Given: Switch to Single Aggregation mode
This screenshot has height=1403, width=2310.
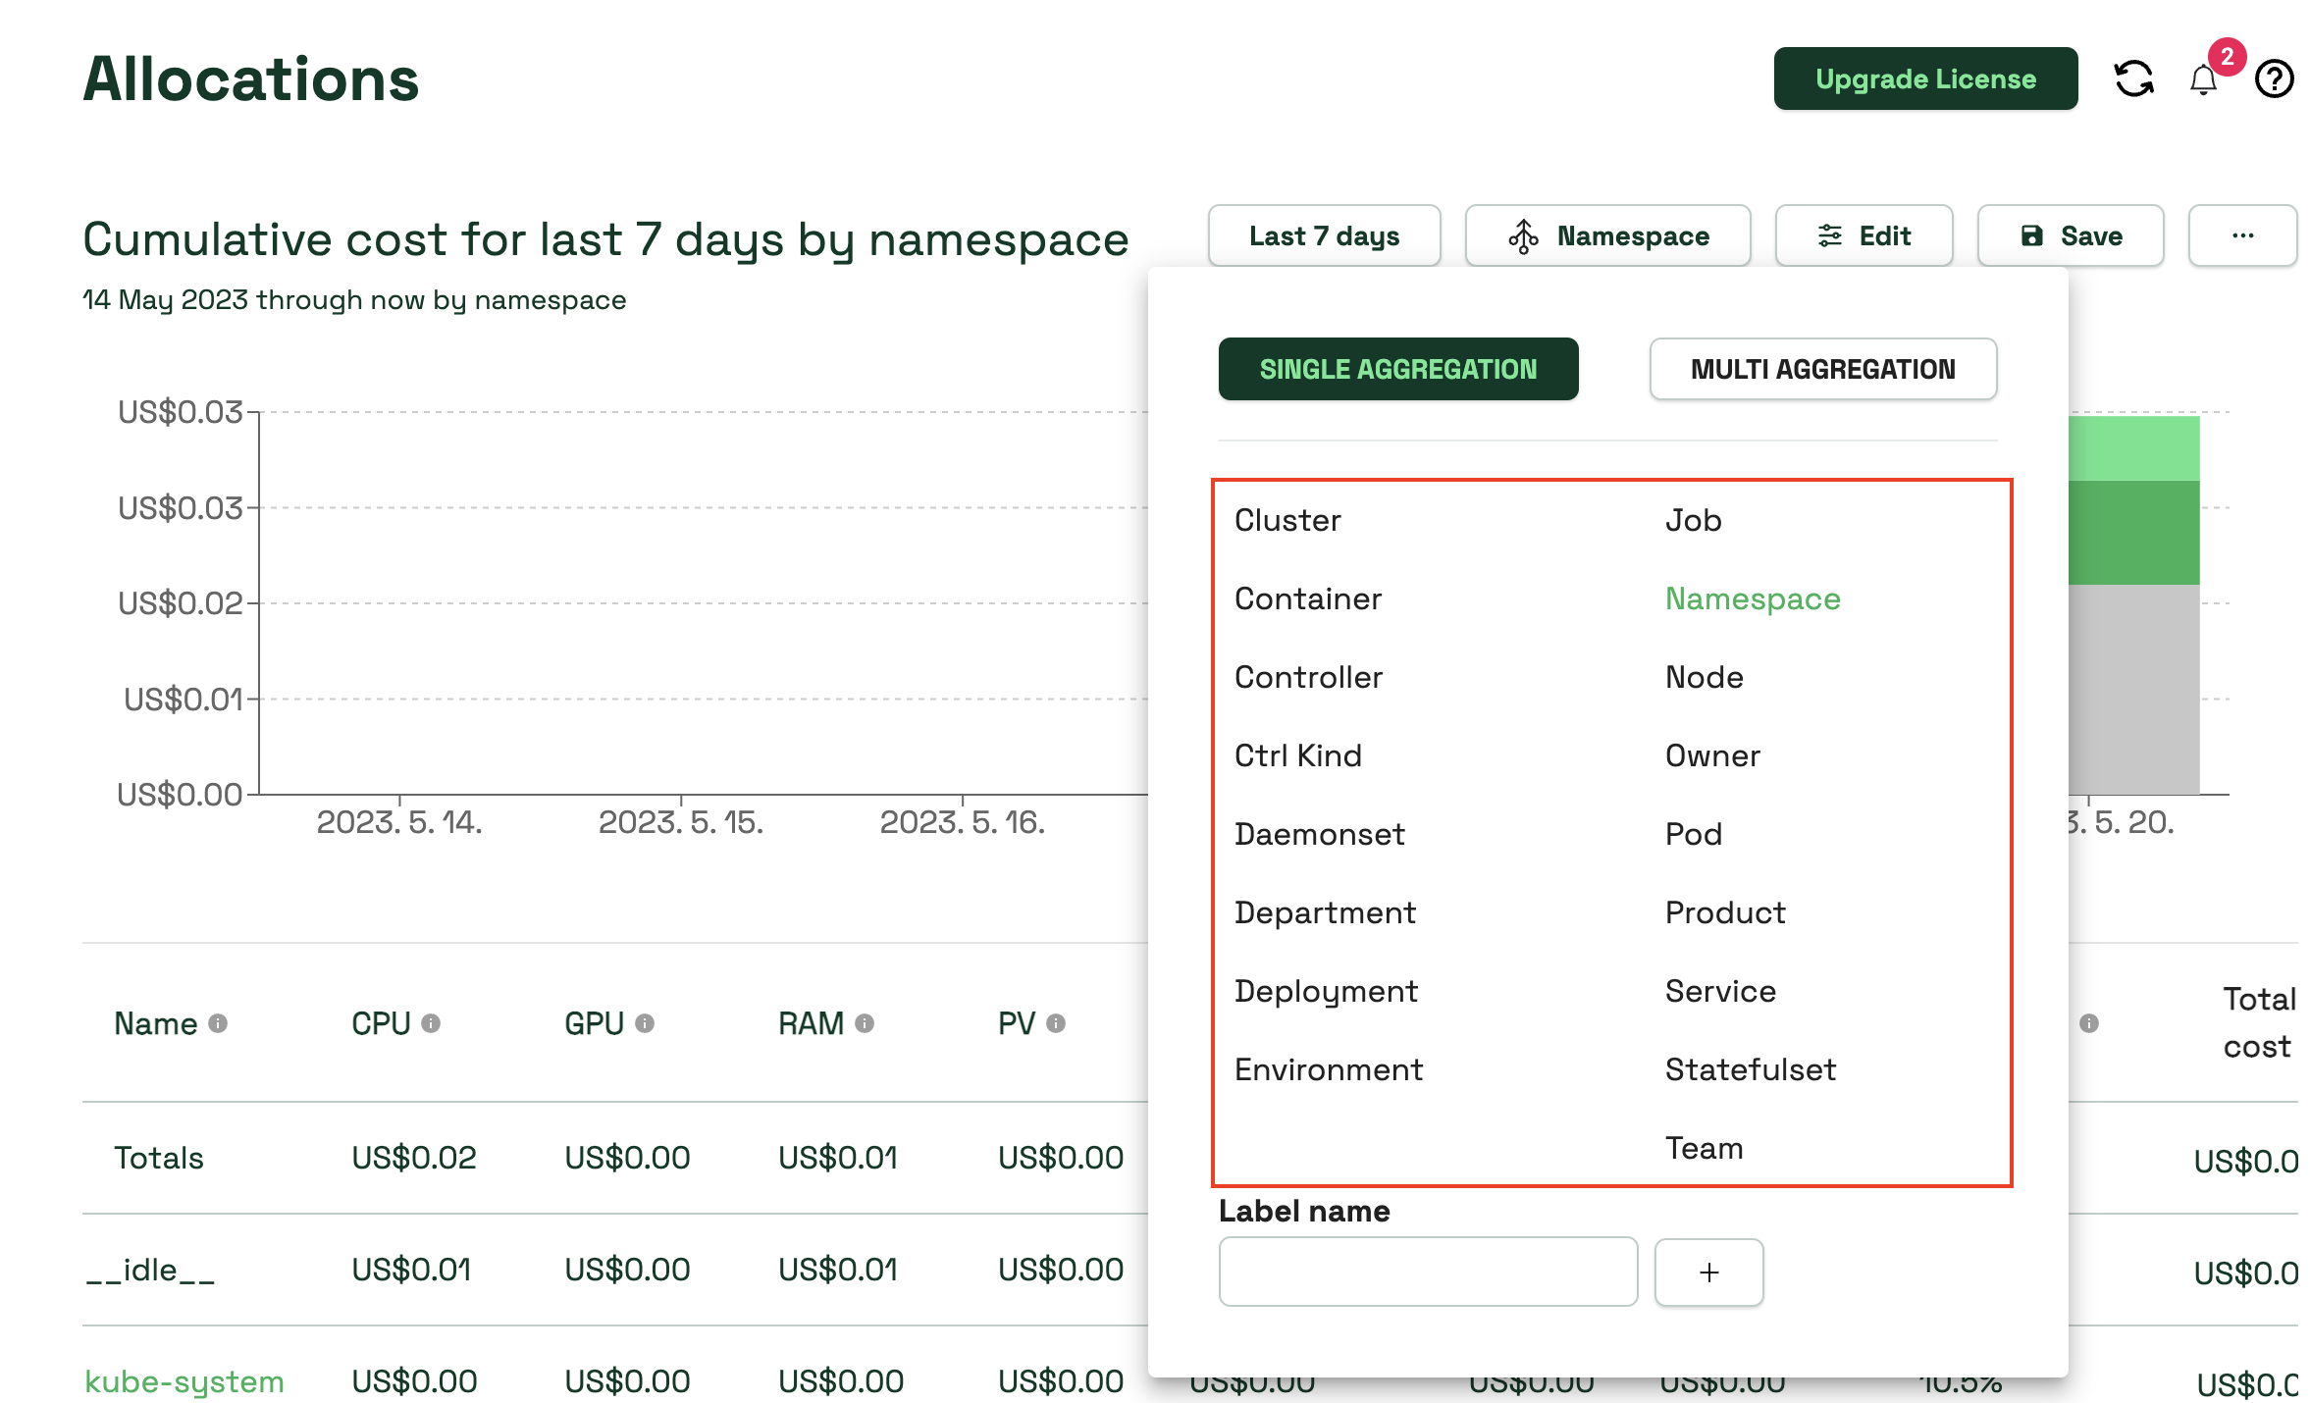Looking at the screenshot, I should [1397, 369].
